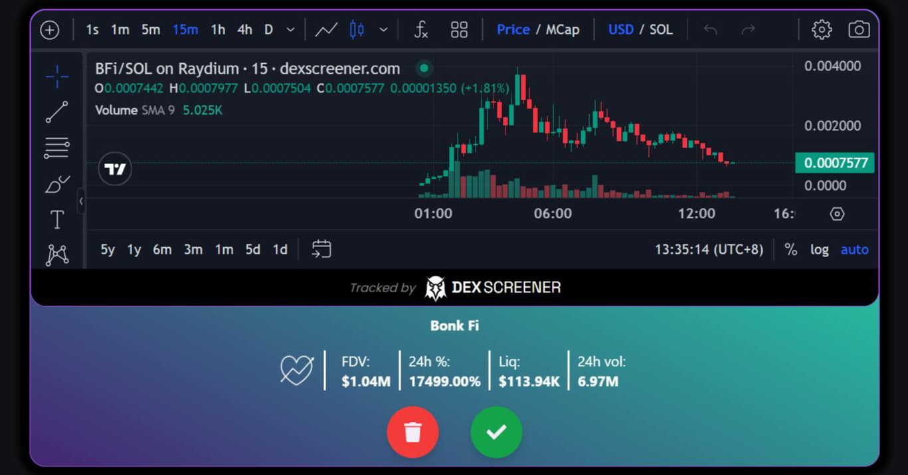The width and height of the screenshot is (908, 475).
Task: Set range to 6m
Action: [x=162, y=250]
